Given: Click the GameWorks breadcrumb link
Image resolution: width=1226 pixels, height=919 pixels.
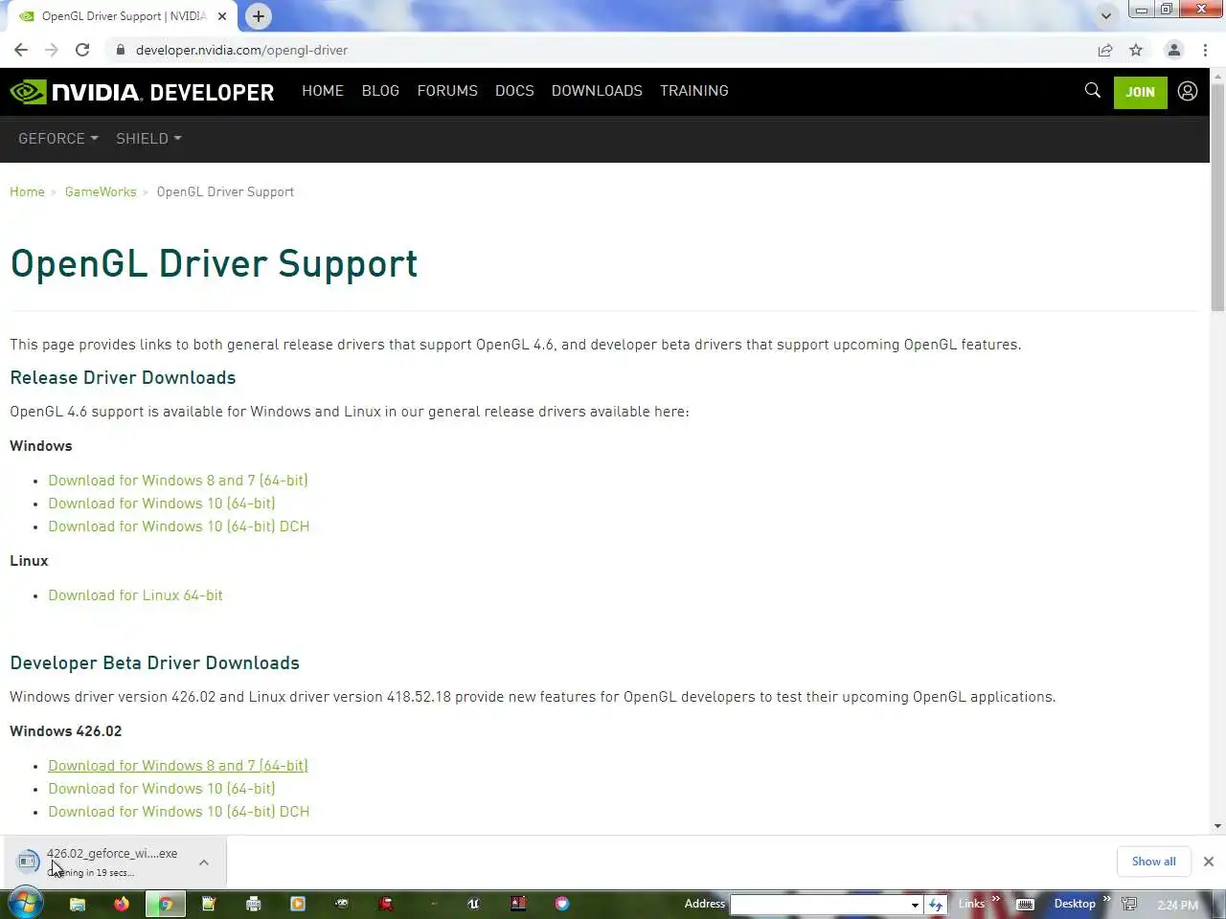Looking at the screenshot, I should point(101,192).
